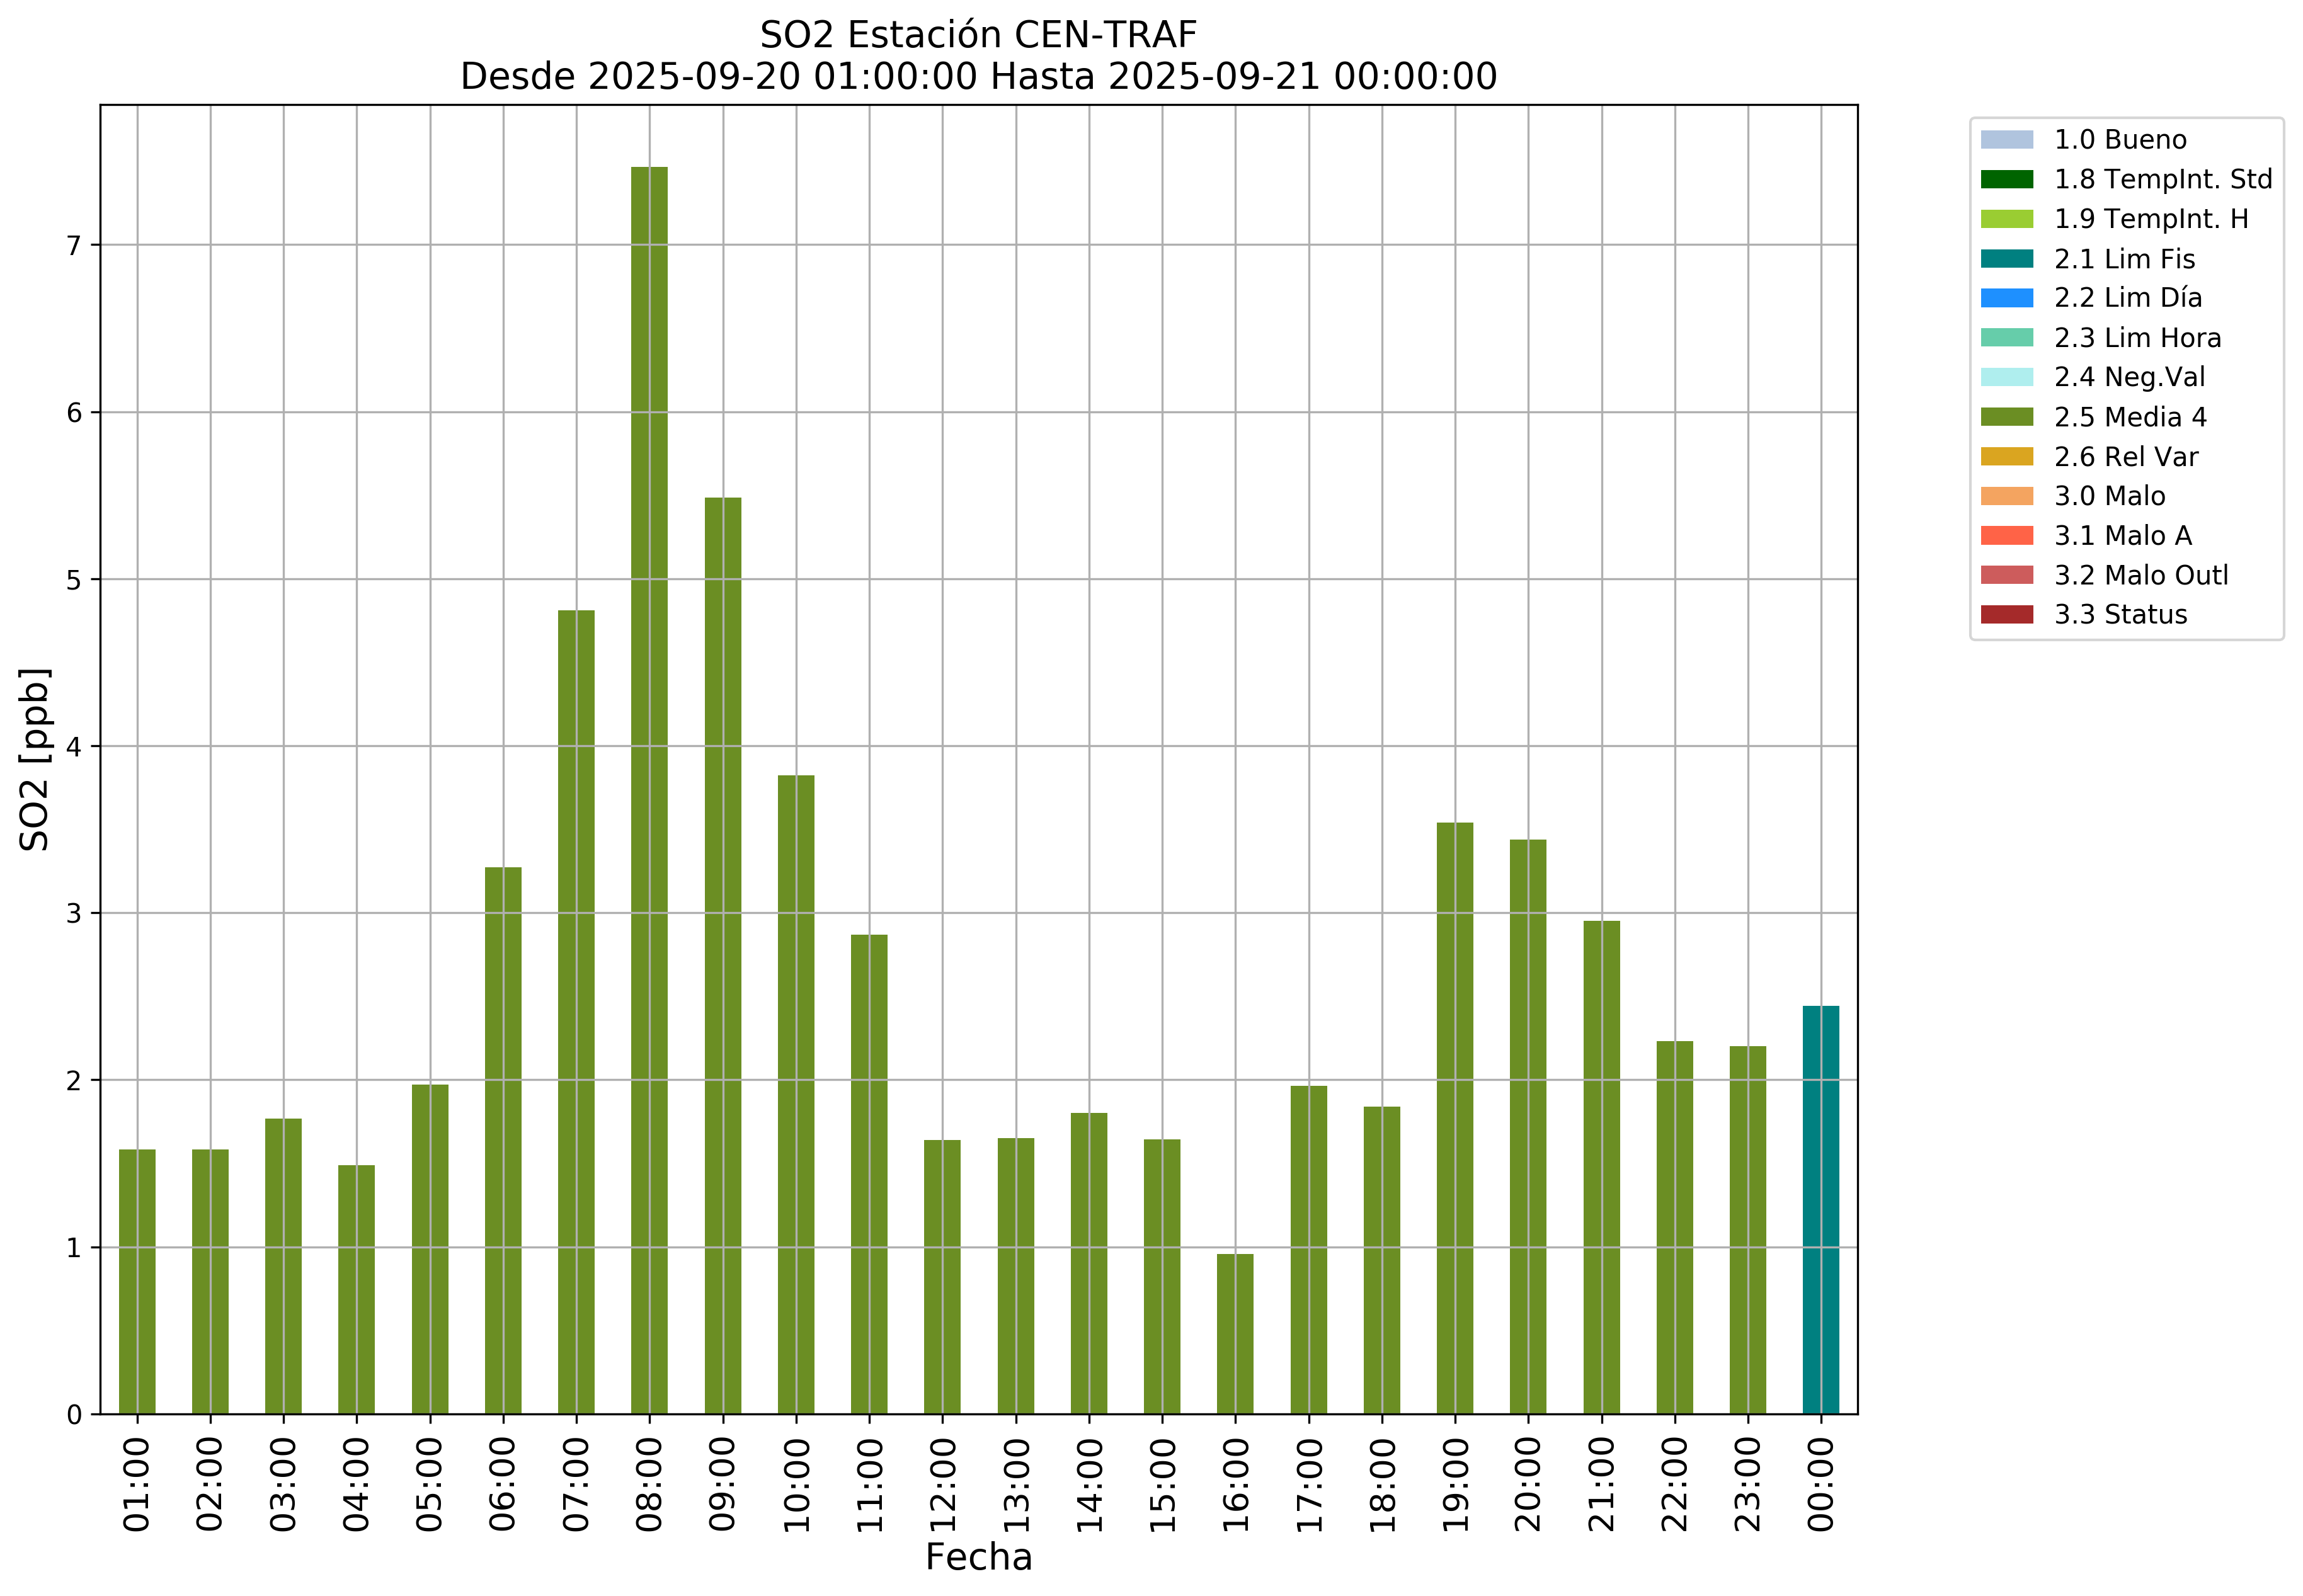Click the 1.8 TempInt. Std legend label

click(x=2162, y=180)
